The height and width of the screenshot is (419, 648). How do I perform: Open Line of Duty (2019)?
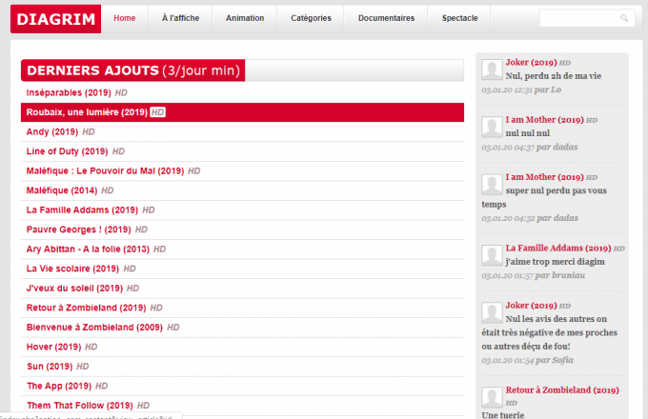coord(67,151)
